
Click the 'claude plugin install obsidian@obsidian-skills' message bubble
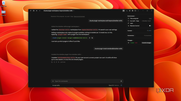(x=108, y=49)
